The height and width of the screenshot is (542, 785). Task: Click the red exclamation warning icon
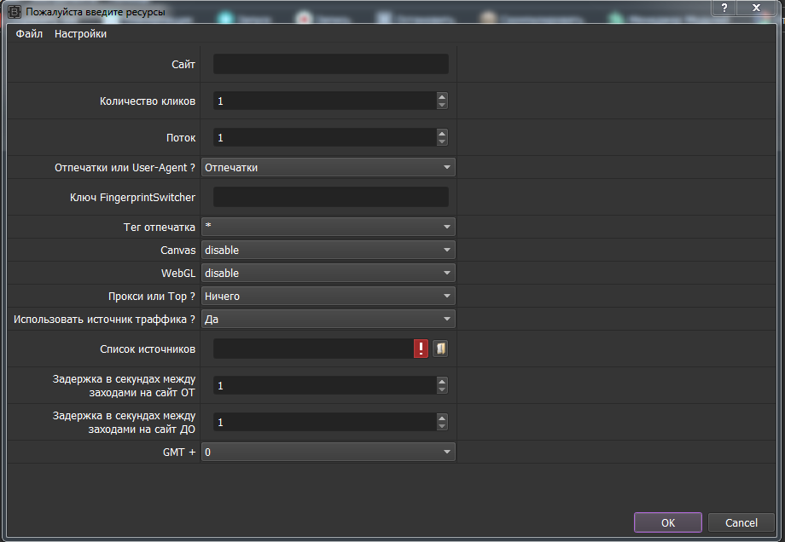coord(421,349)
